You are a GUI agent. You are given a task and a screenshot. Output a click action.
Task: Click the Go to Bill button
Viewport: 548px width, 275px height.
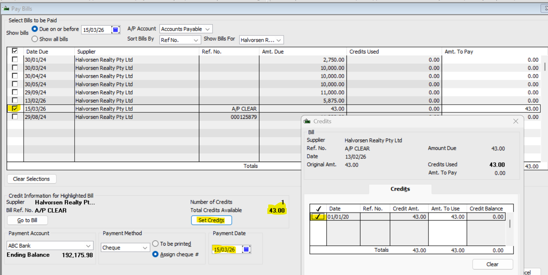pyautogui.click(x=27, y=220)
